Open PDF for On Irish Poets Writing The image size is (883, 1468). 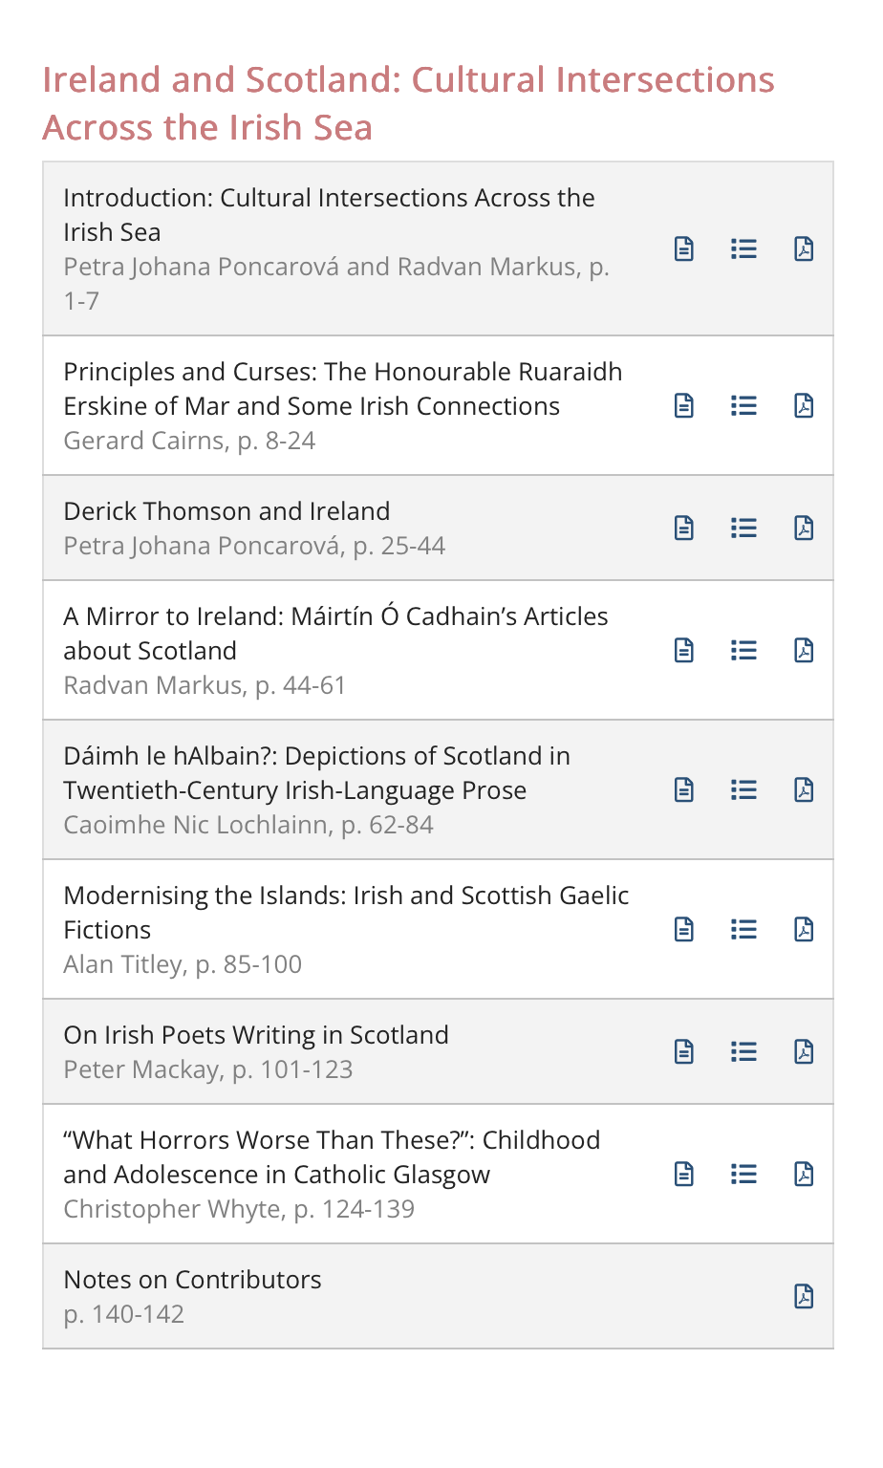(x=804, y=1052)
